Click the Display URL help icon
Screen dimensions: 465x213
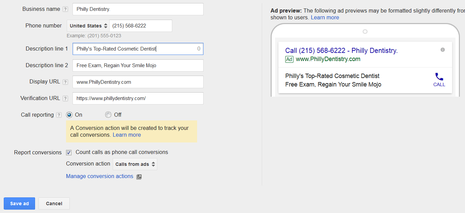pos(65,82)
